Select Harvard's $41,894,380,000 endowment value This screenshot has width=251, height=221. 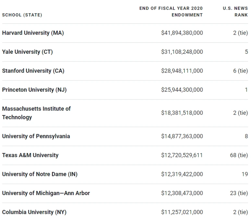(182, 33)
